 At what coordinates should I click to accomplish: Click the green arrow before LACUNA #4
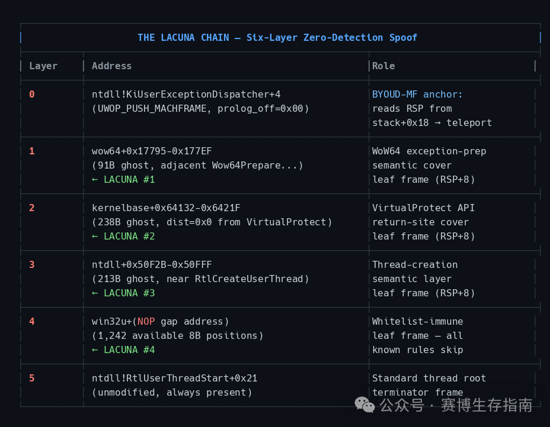tap(95, 350)
